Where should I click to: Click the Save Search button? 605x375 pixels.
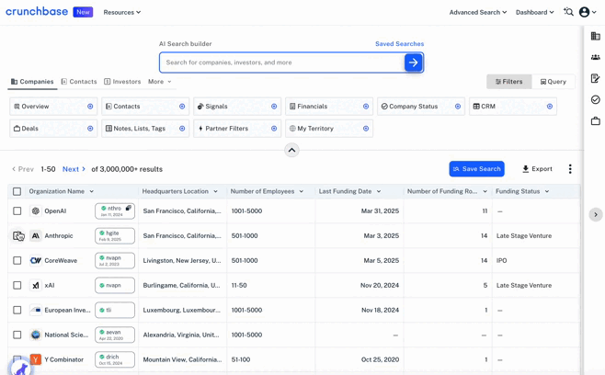[476, 169]
